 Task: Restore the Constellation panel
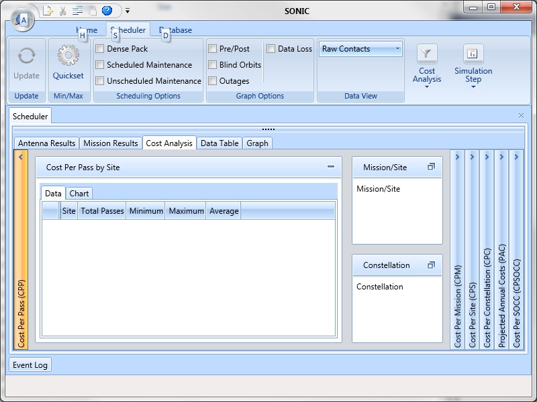coord(431,265)
